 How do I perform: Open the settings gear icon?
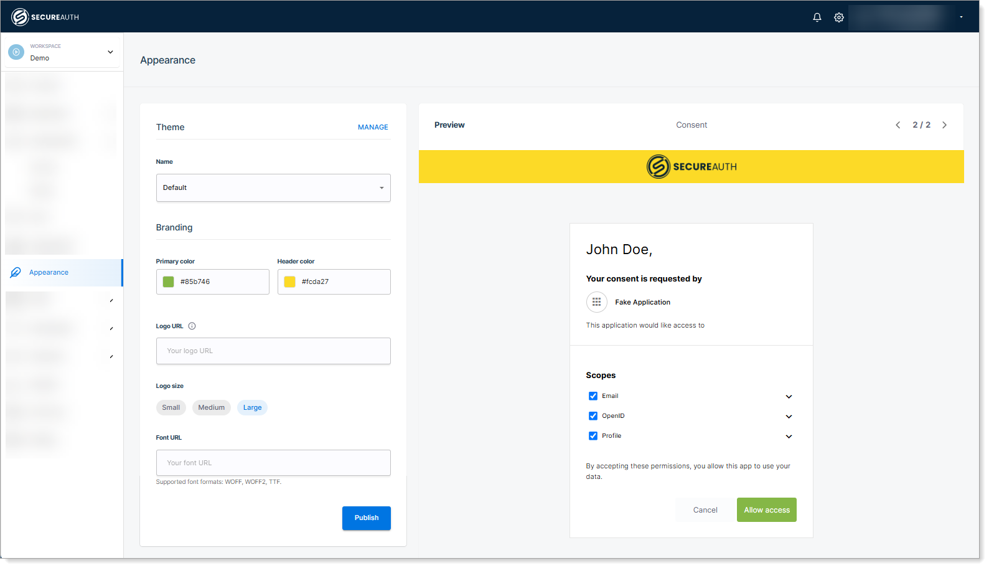click(838, 17)
